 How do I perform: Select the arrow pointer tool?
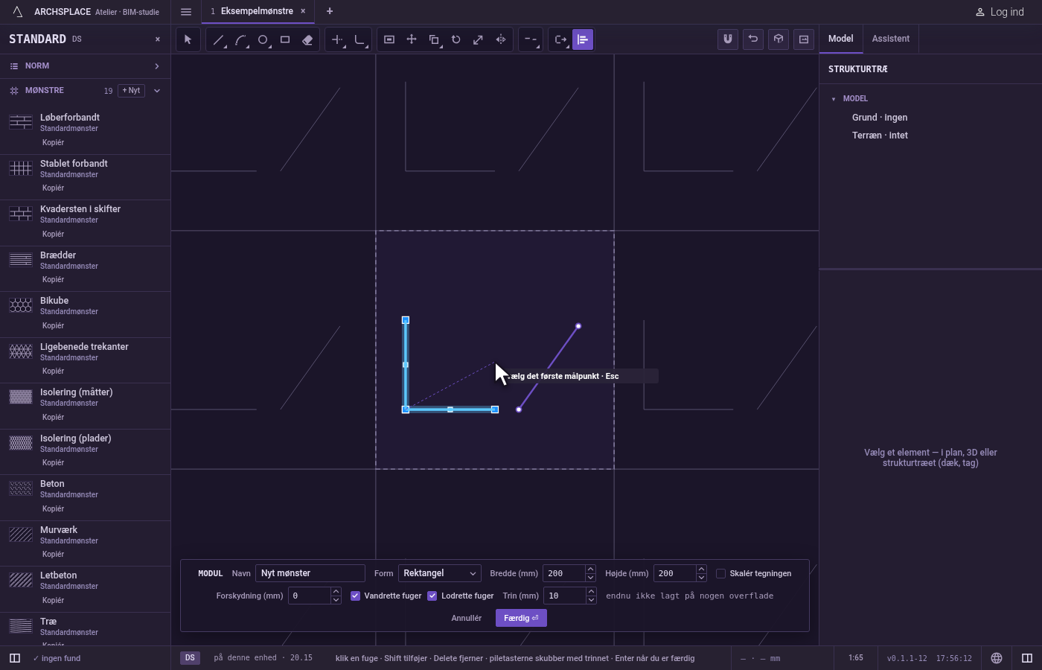coord(188,39)
